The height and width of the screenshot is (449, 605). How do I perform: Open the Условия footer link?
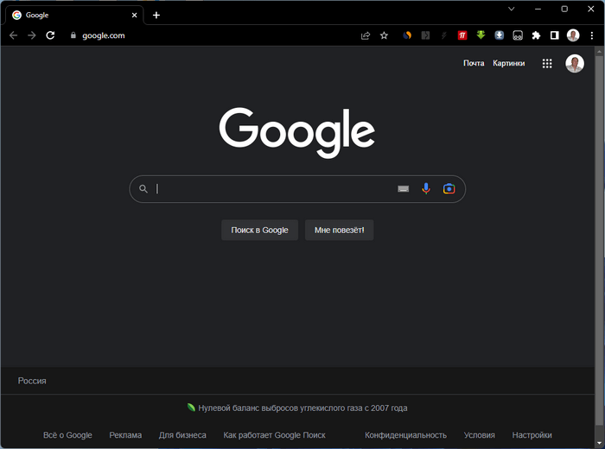[479, 435]
